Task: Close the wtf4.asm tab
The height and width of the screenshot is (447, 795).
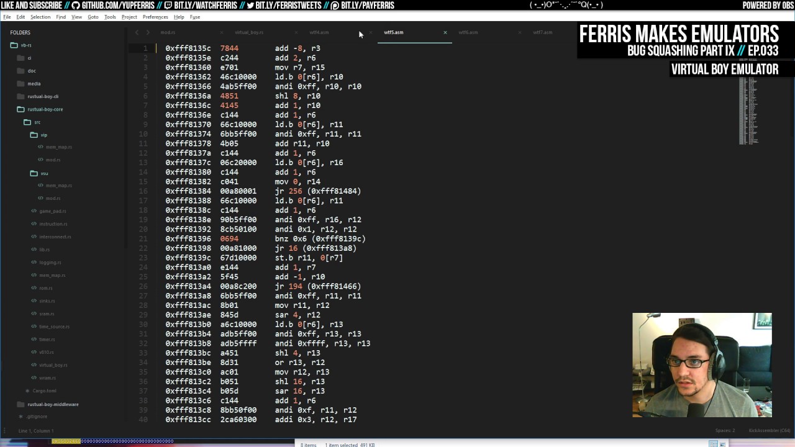Action: click(x=371, y=32)
